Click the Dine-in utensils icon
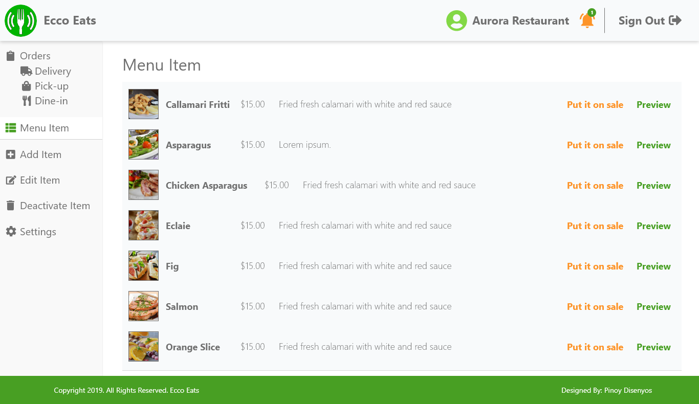 (27, 101)
